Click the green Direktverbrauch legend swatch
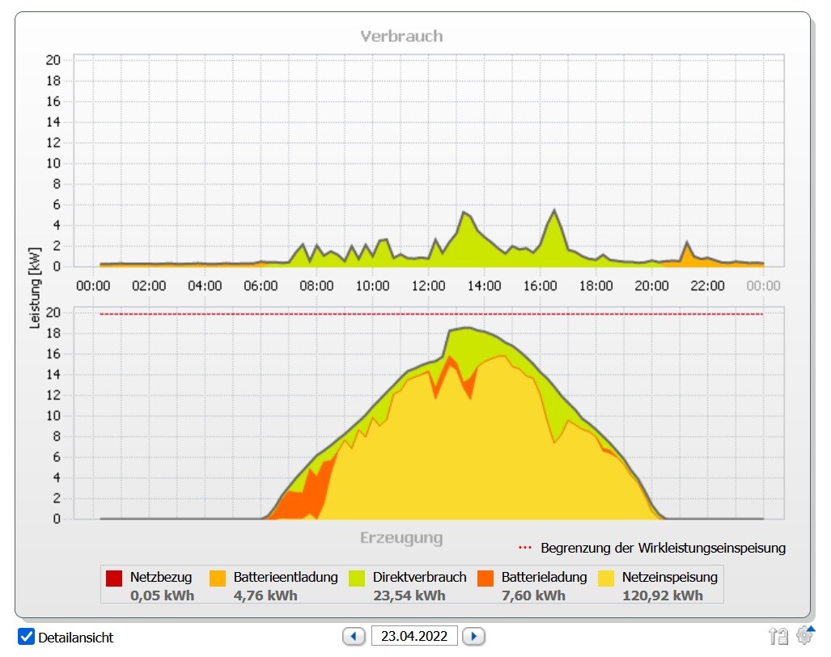The height and width of the screenshot is (657, 831). point(357,578)
